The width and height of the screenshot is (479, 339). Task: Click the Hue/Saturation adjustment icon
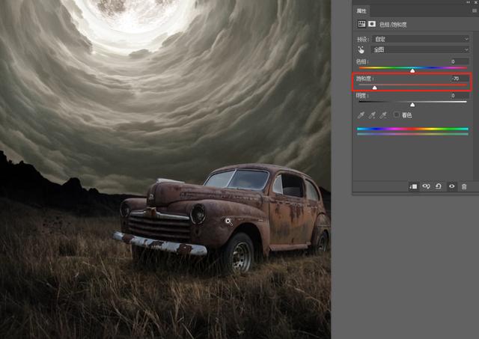click(x=361, y=24)
